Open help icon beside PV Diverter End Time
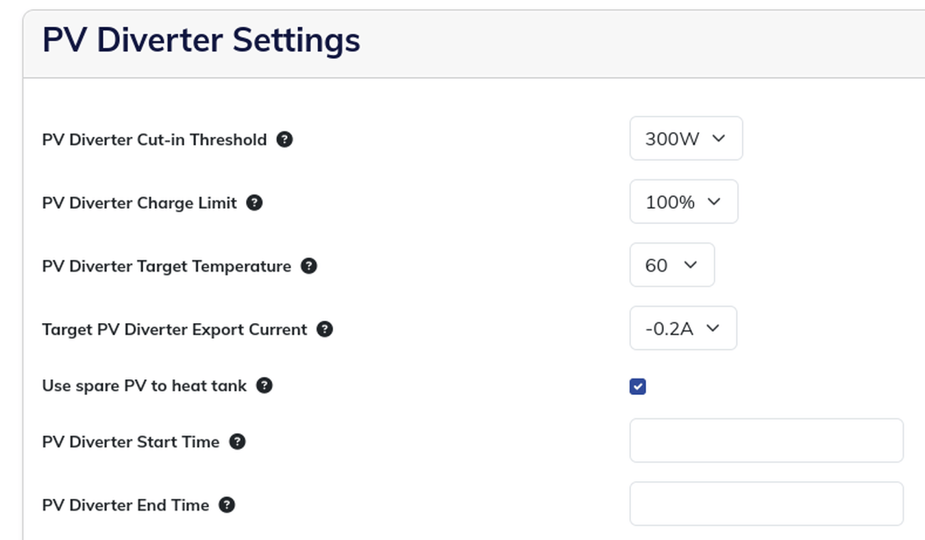925x540 pixels. click(227, 505)
